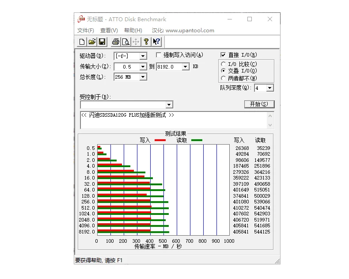Click the Print toolbar icon

click(x=116, y=42)
